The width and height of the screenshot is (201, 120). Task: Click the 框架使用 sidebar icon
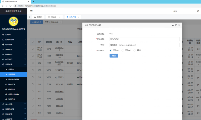pos(3,44)
